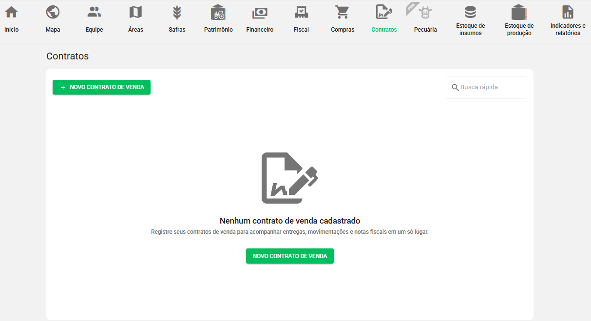Screen dimensions: 591x321
Task: Select the Equipe people icon
Action: click(x=94, y=12)
